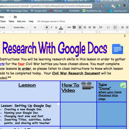Click the Google Docs logo image
Viewport: 129px width, 129px height.
[117, 49]
